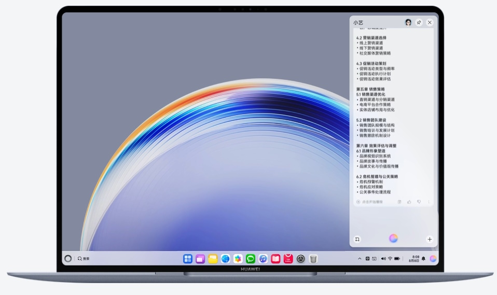The width and height of the screenshot is (497, 295).
Task: Open Settings gear in the dock
Action: pos(301,259)
